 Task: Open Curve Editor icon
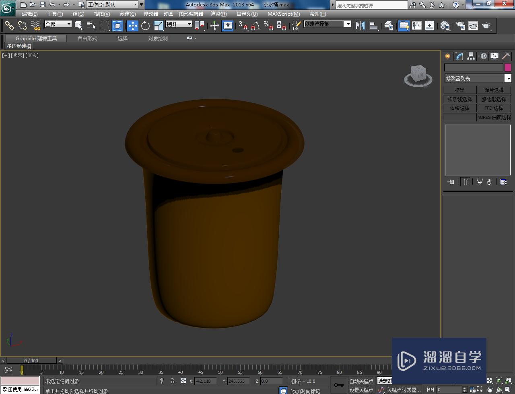[x=417, y=26]
